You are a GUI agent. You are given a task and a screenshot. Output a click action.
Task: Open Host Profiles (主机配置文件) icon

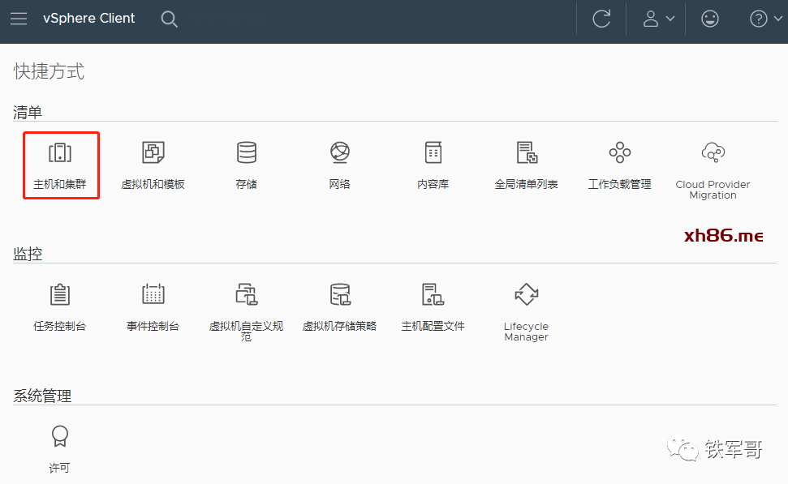click(433, 295)
